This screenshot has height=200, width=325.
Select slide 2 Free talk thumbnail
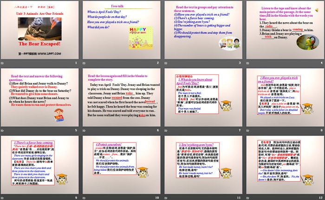[122, 30]
